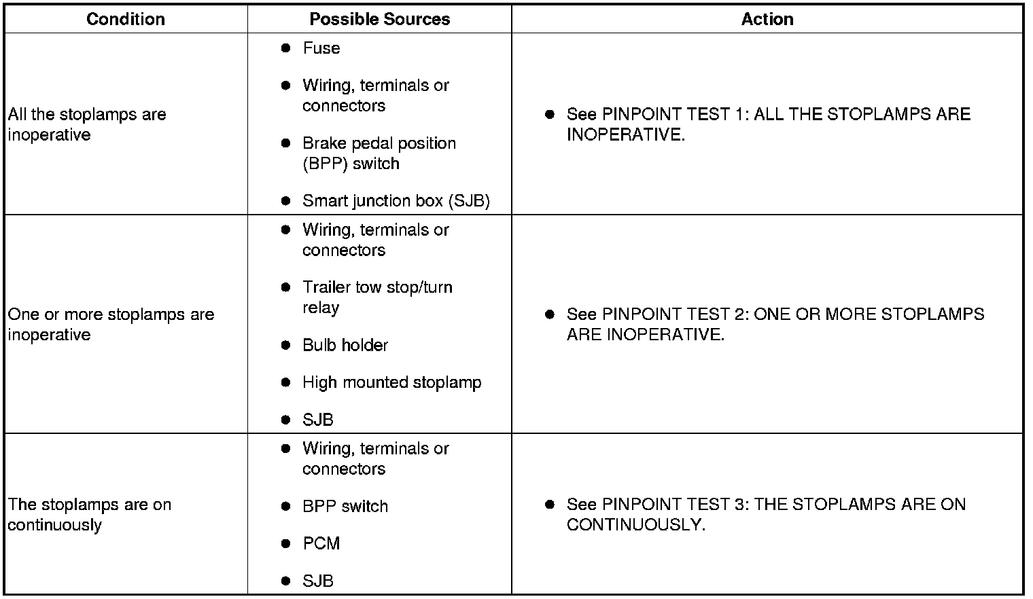
Task: Click the Smart junction box (SJB) entry
Action: coord(396,201)
